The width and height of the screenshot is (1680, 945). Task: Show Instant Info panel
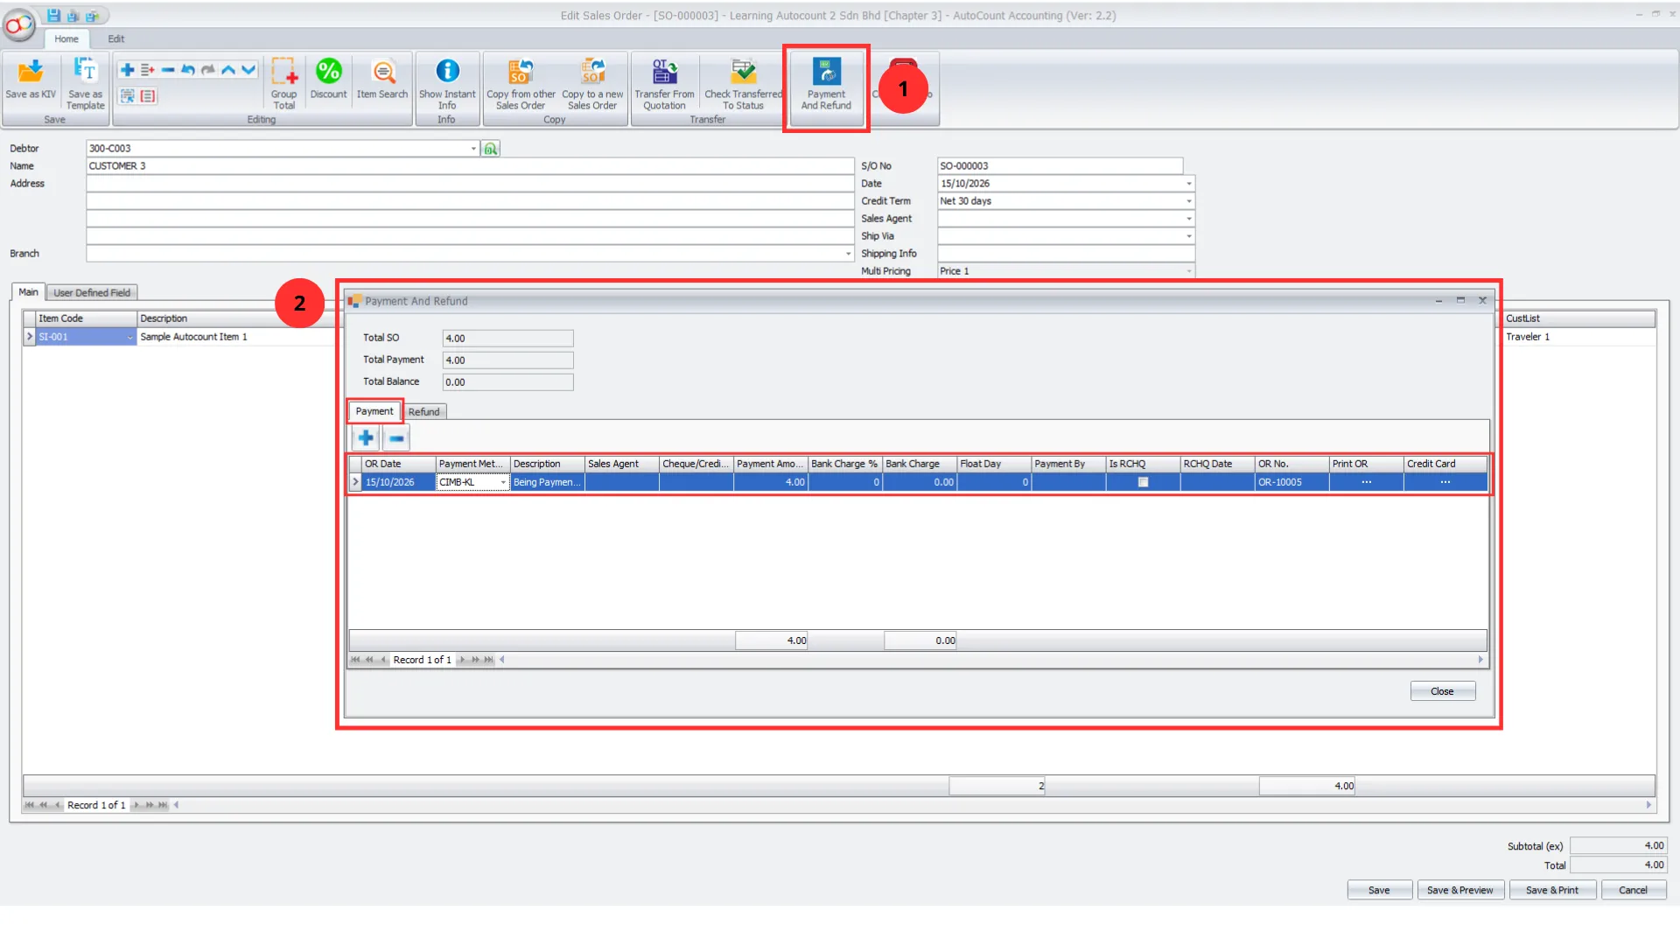click(447, 84)
